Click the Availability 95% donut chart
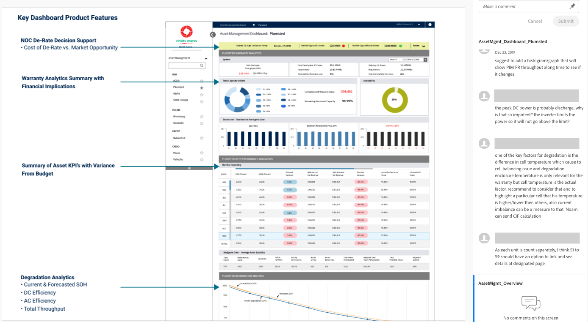 [x=394, y=100]
